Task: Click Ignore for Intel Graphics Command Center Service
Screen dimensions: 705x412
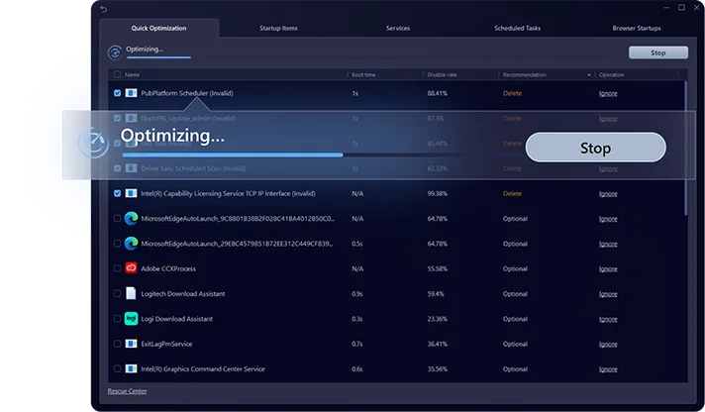Action: click(x=608, y=369)
